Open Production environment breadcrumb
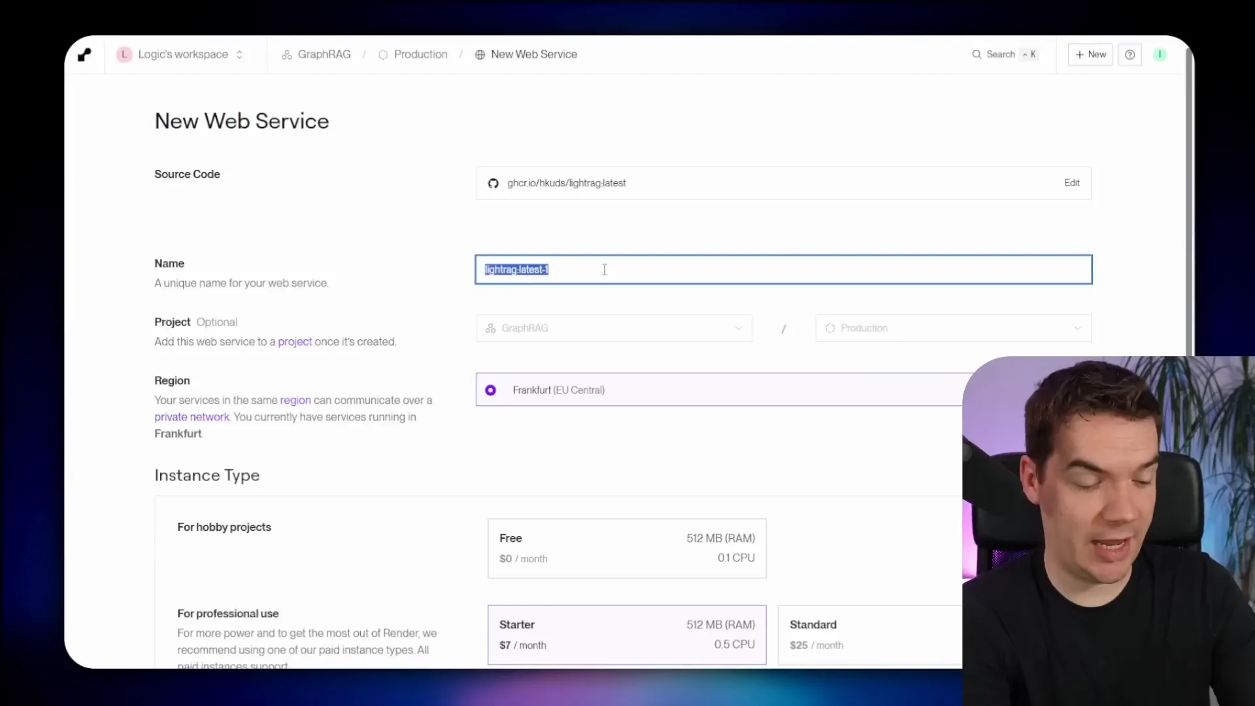The height and width of the screenshot is (706, 1255). tap(413, 54)
